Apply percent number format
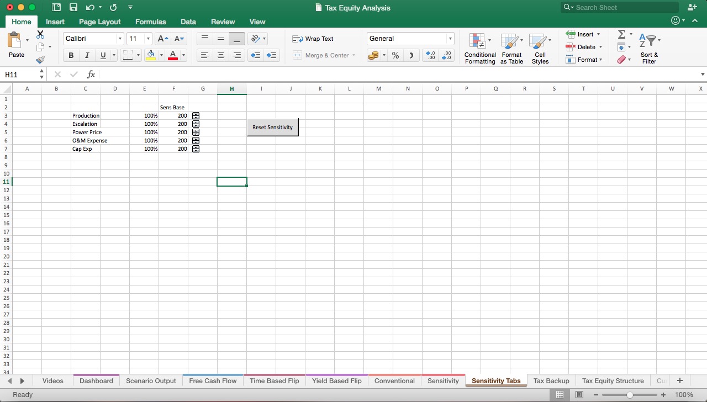The height and width of the screenshot is (402, 707). coord(395,55)
